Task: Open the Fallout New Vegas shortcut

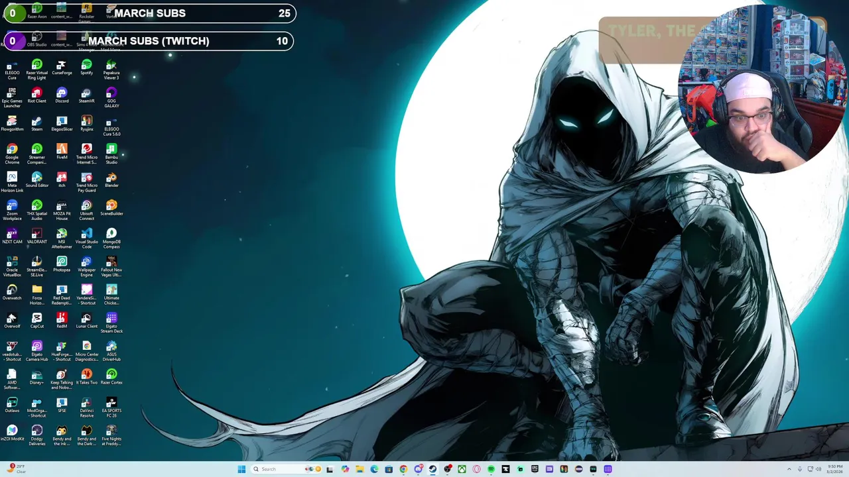Action: click(x=111, y=267)
